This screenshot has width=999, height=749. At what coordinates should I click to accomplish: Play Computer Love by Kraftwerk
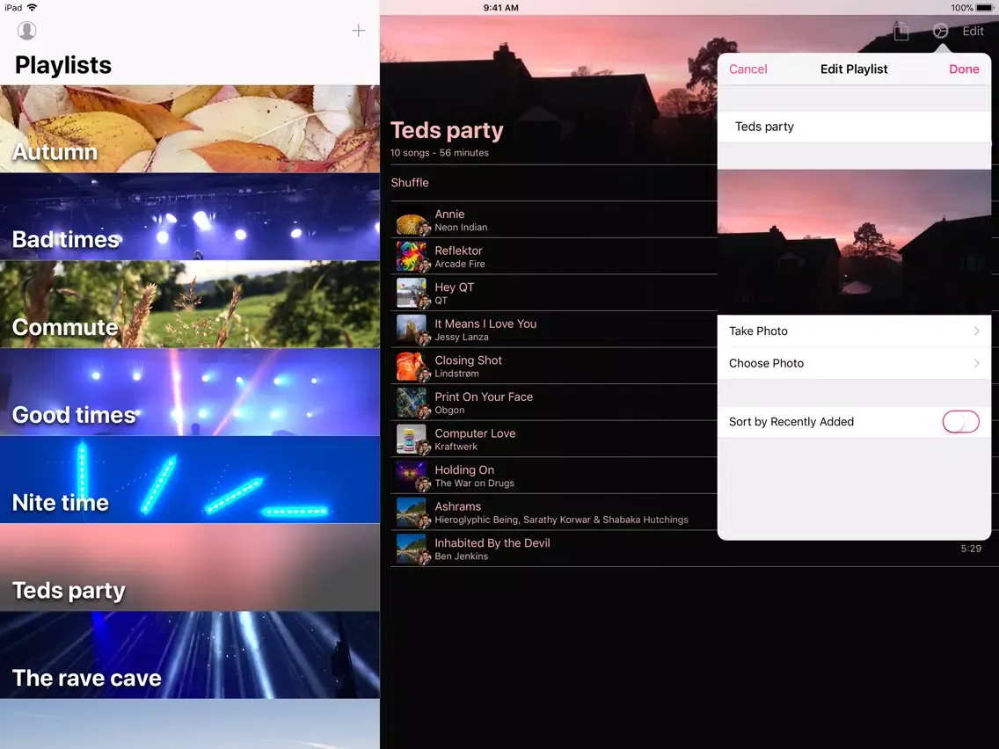[553, 440]
